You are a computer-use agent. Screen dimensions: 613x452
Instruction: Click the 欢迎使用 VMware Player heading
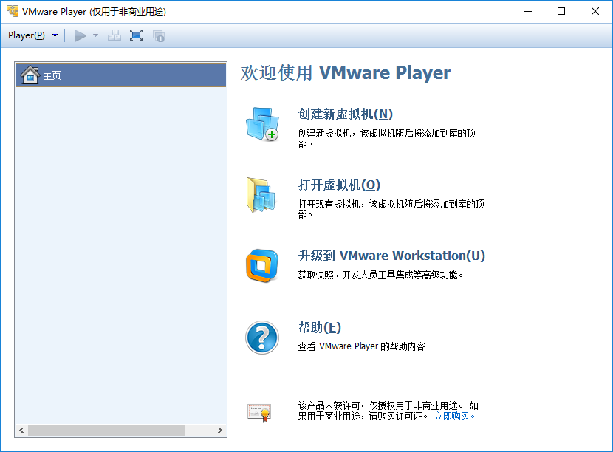345,72
